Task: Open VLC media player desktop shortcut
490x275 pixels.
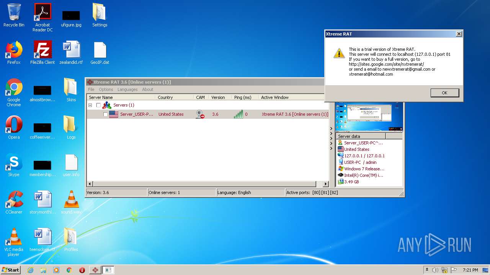Action: (14, 242)
